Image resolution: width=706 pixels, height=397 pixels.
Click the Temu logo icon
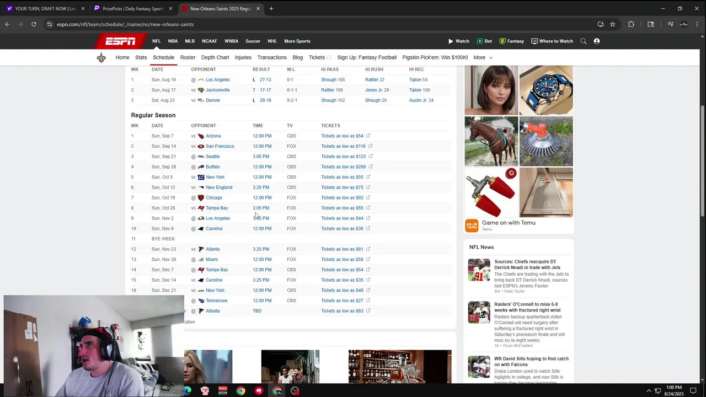click(x=472, y=226)
